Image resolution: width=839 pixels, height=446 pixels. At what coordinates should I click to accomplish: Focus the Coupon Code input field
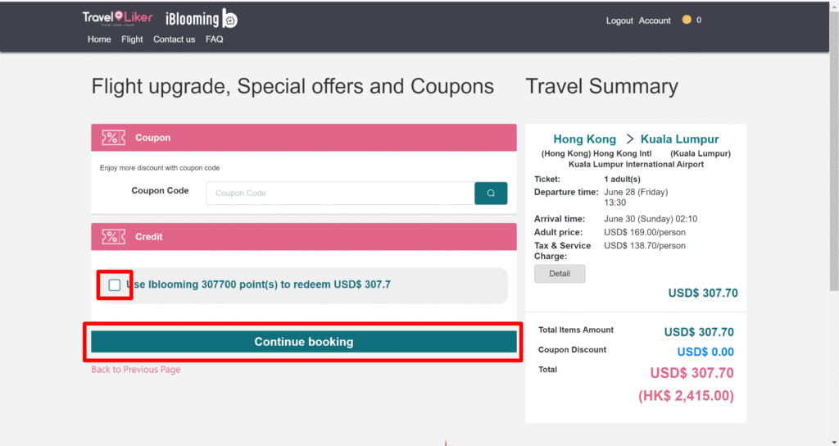tap(340, 193)
